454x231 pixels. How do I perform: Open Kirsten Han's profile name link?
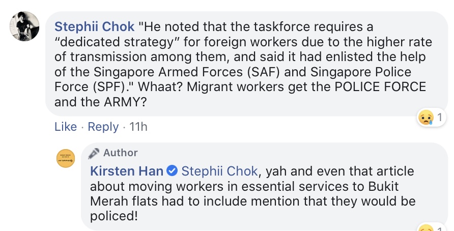pos(127,171)
